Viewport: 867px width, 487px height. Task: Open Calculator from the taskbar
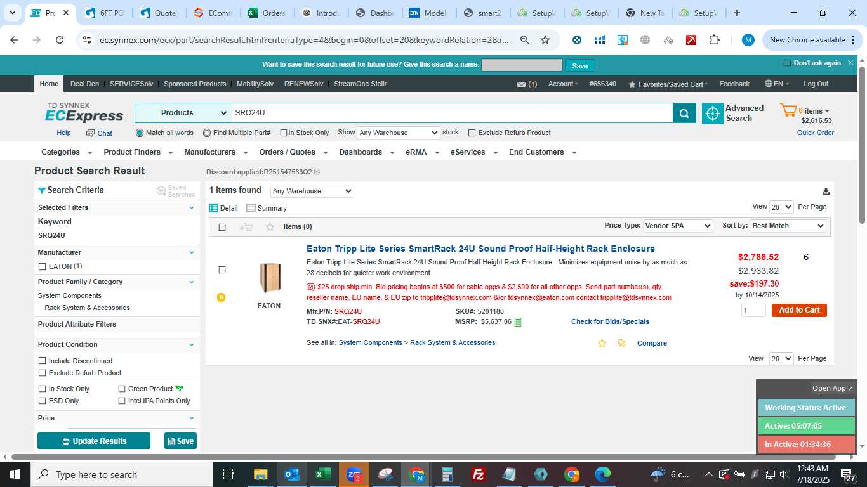tap(447, 474)
